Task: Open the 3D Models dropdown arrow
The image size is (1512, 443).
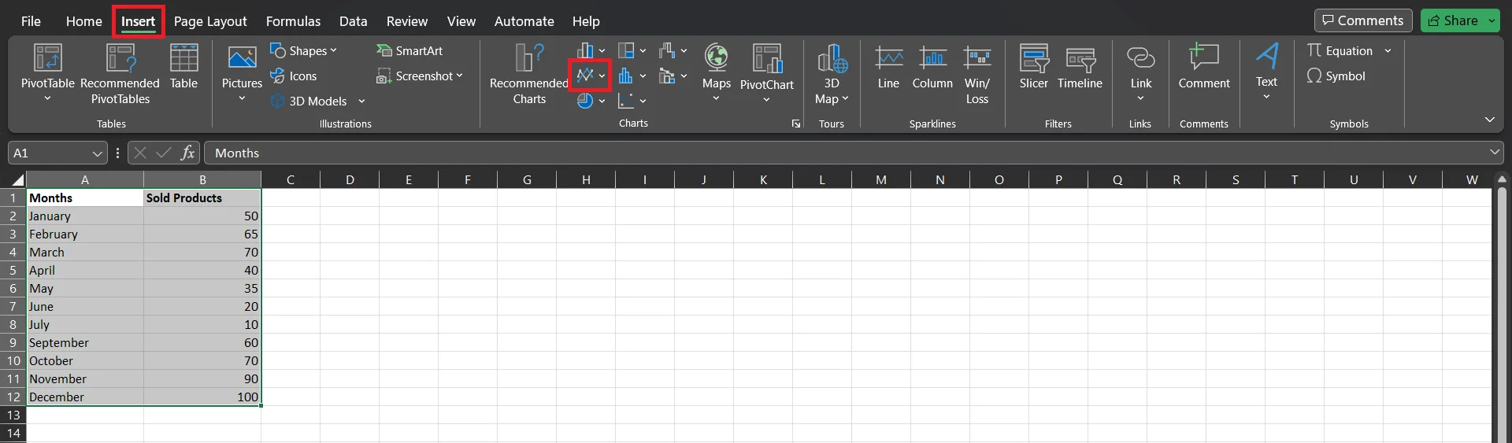Action: point(361,102)
